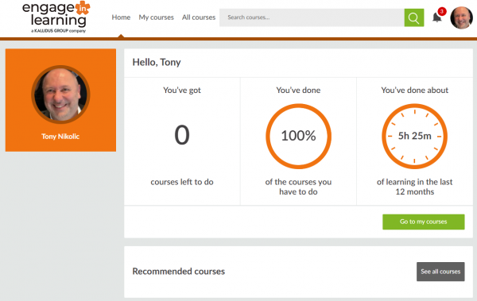Click the engage in learning logo
Viewport: 477px width, 301px height.
click(x=56, y=17)
